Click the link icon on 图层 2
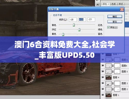Image resolution: width=129 pixels, height=99 pixels. point(113,89)
